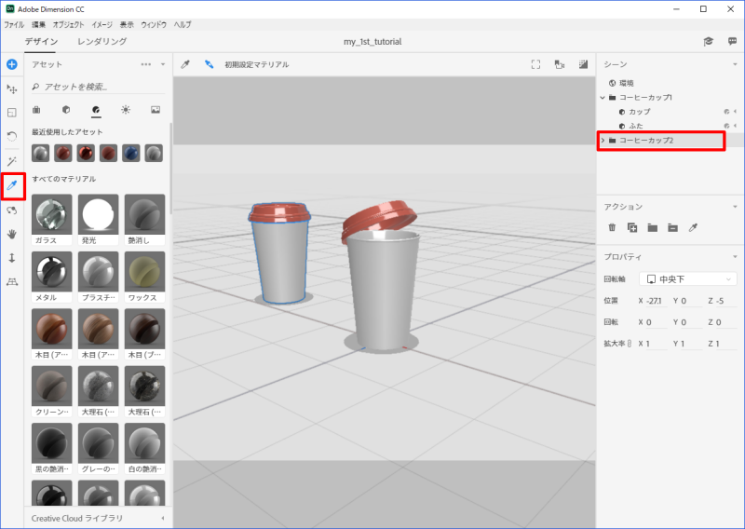Show the Lights asset filter icon
Screen dimensions: 745x529
[126, 110]
